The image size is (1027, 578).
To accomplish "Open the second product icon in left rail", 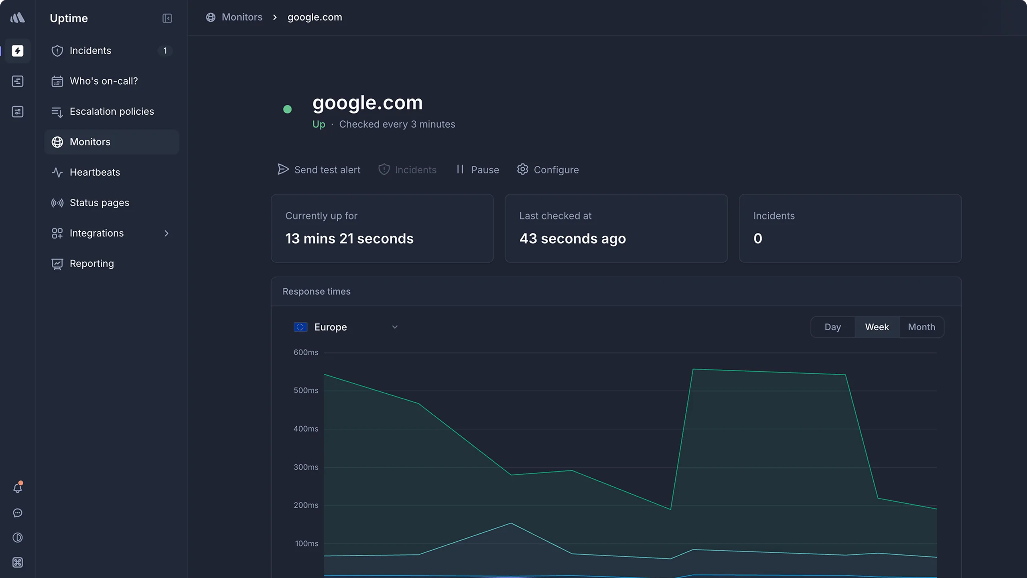I will (x=18, y=81).
